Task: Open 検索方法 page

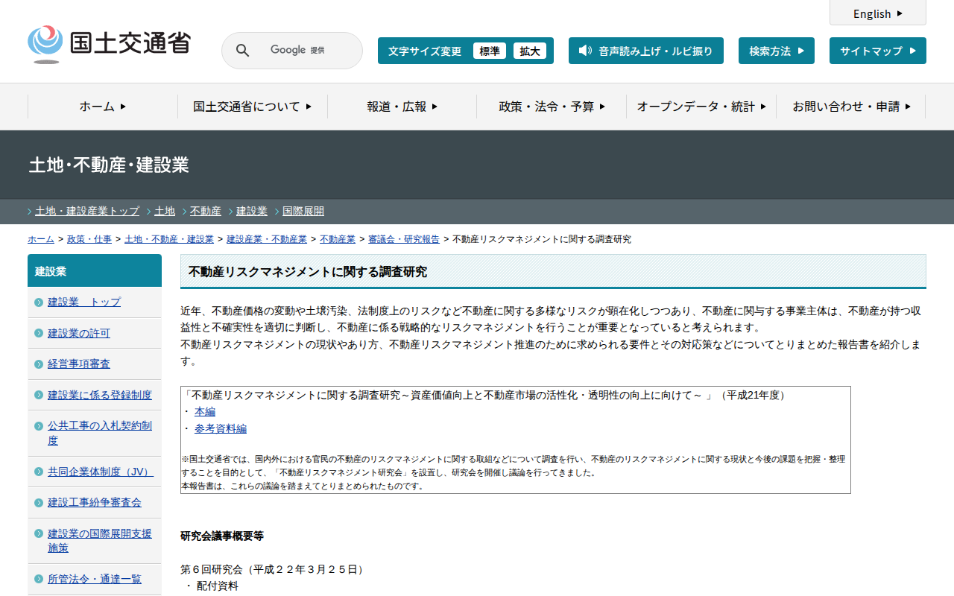Action: (777, 51)
